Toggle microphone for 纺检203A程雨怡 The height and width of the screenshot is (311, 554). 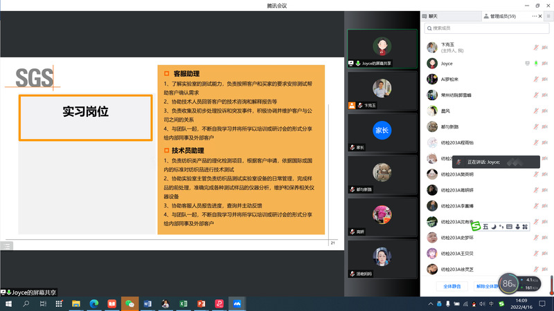click(536, 143)
